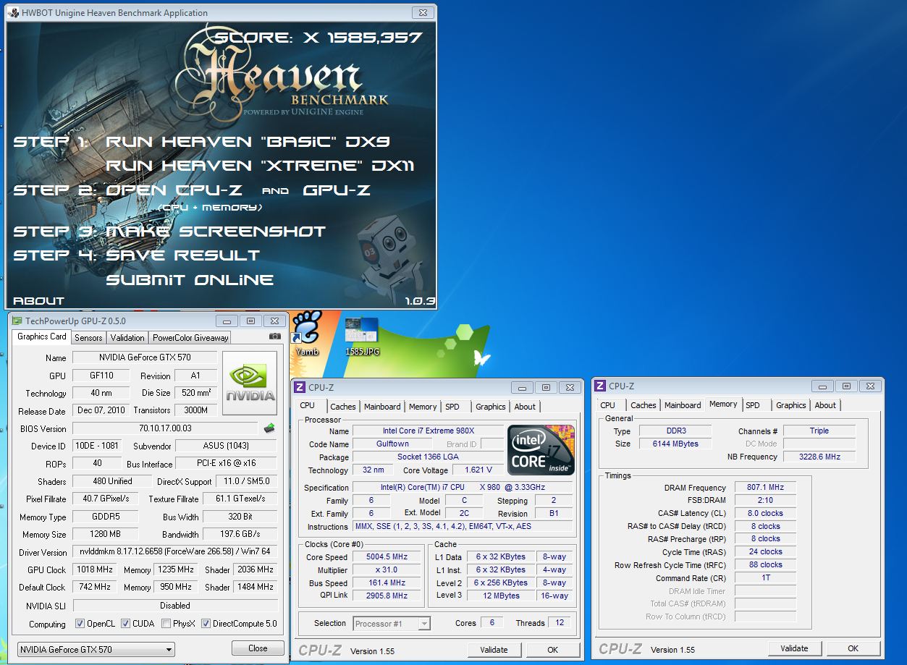Enable the PhysX checkbox

166,624
